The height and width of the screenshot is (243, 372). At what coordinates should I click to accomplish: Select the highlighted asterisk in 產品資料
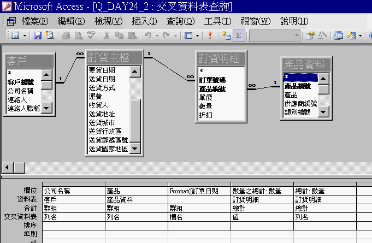[x=300, y=78]
